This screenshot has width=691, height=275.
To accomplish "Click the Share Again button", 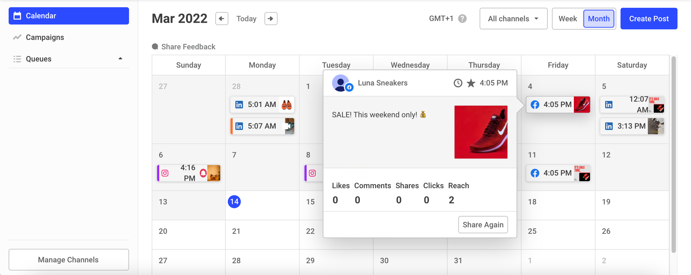I will click(483, 225).
